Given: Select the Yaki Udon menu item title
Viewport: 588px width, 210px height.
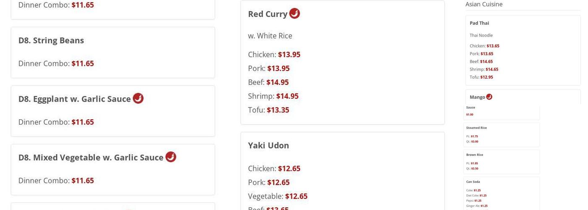Looking at the screenshot, I should [268, 145].
